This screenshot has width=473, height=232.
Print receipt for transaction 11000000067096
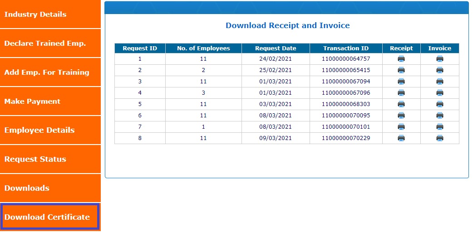[x=401, y=93]
